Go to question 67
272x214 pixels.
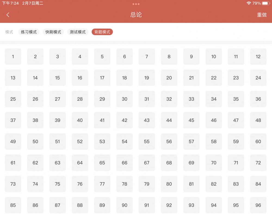[x=147, y=162]
